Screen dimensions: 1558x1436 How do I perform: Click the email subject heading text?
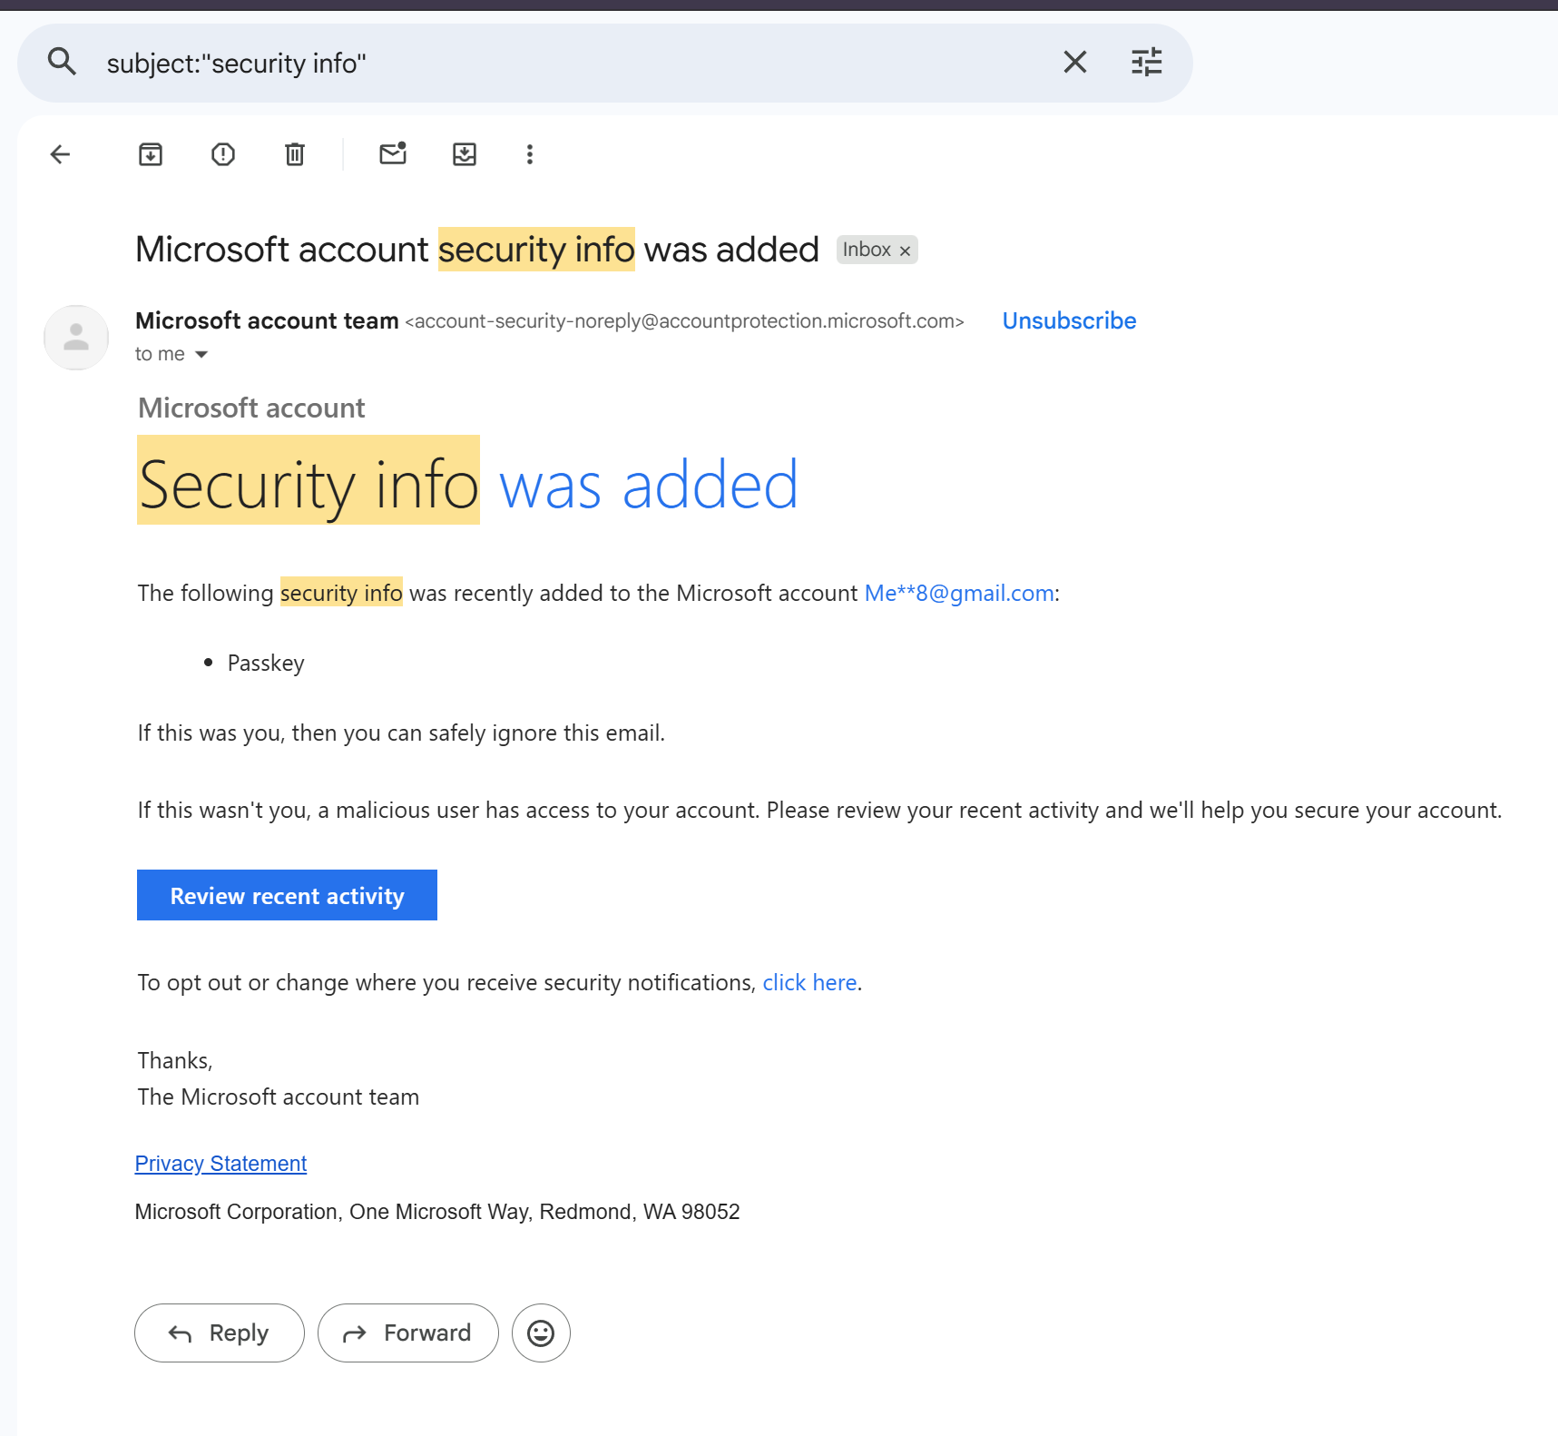(x=477, y=250)
